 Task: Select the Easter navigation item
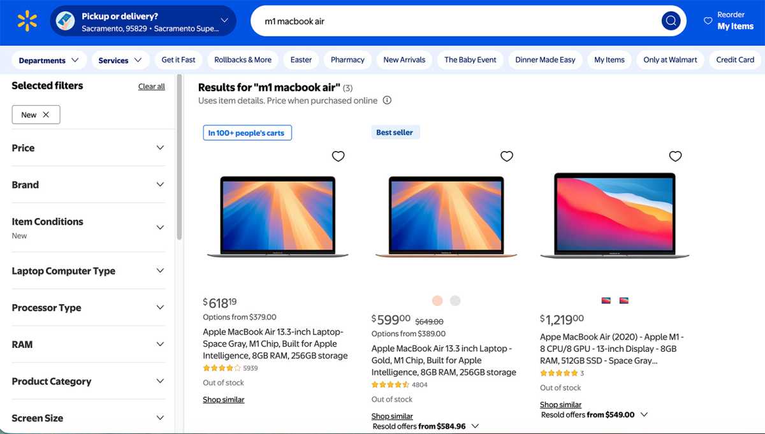[x=300, y=59]
